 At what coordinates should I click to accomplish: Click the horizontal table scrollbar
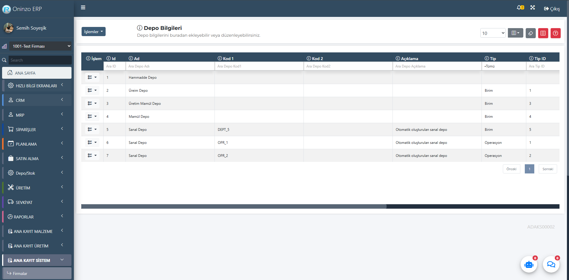tap(234, 206)
